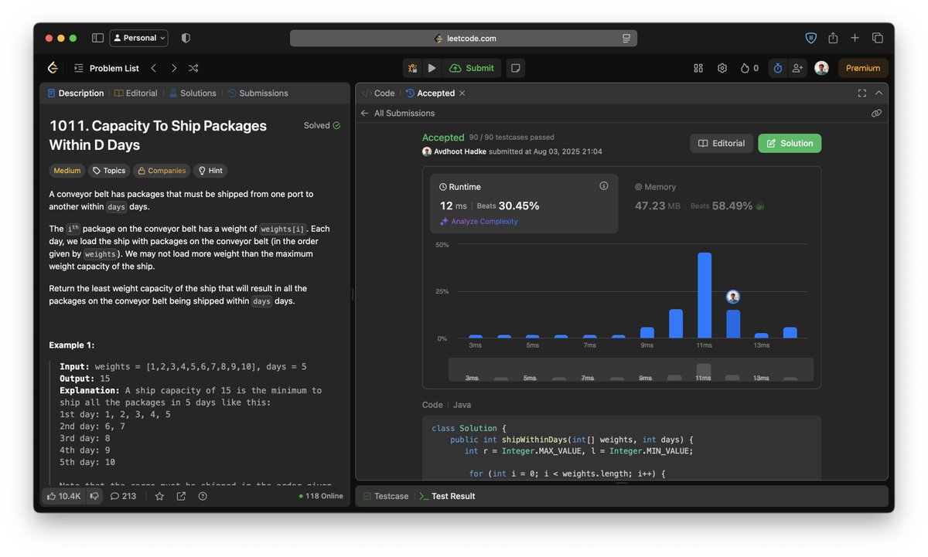Start the timer stopwatch icon
Image resolution: width=928 pixels, height=557 pixels.
tap(778, 68)
